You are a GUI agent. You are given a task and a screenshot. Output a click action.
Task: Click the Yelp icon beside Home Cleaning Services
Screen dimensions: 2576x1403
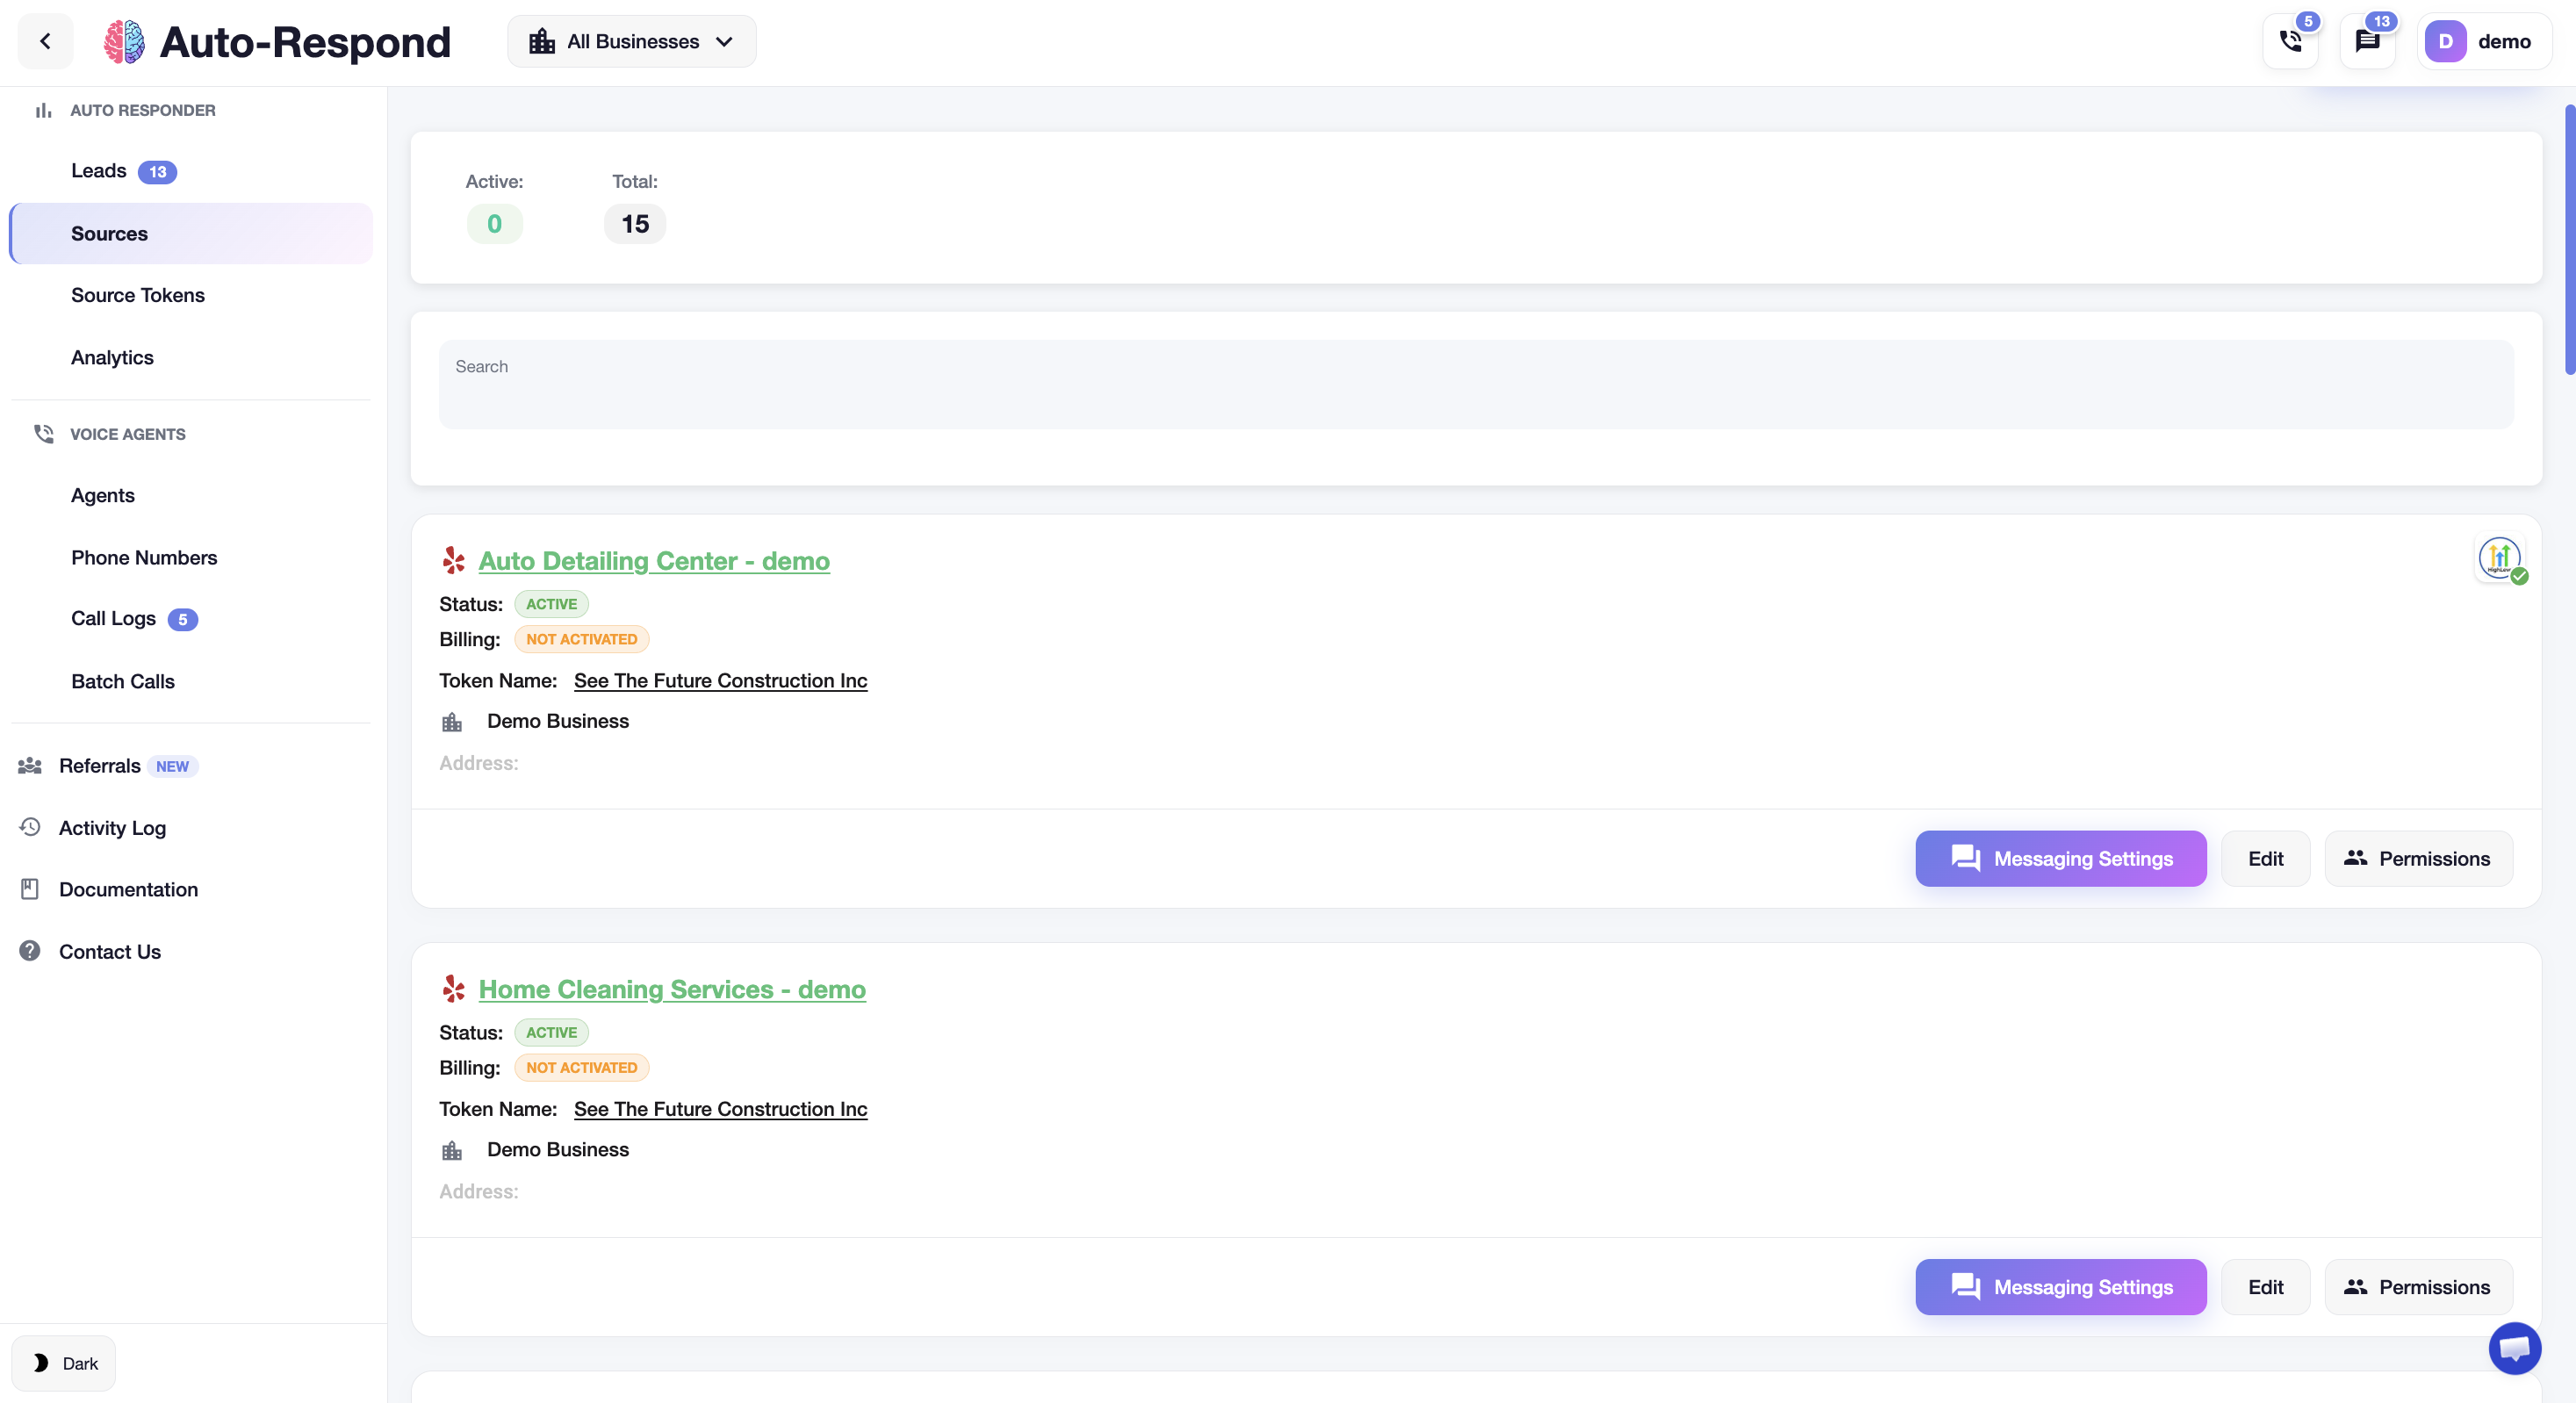(x=453, y=988)
